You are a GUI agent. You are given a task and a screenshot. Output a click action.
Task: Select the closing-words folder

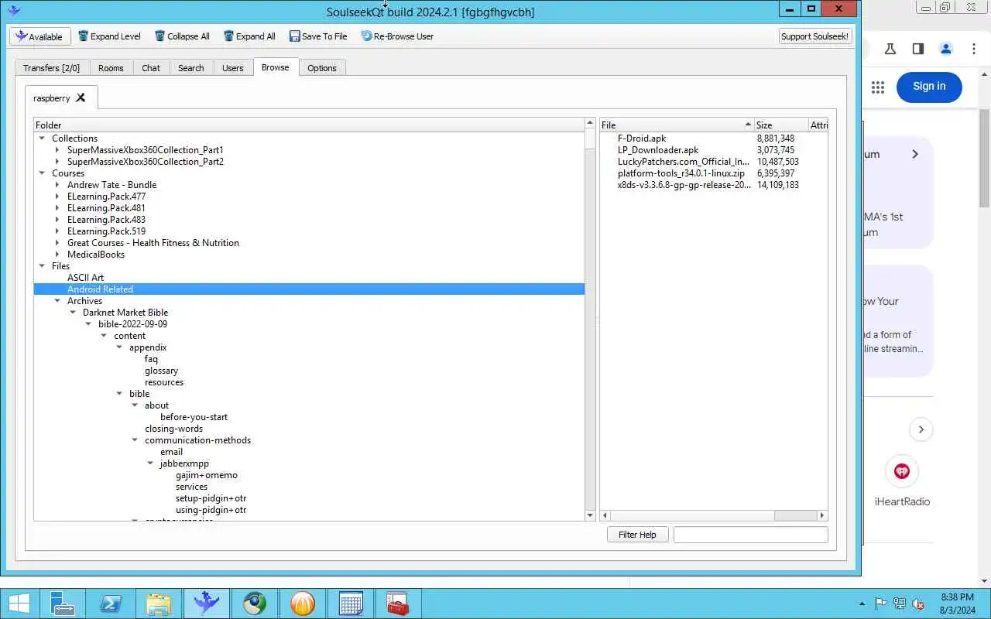[x=173, y=429]
